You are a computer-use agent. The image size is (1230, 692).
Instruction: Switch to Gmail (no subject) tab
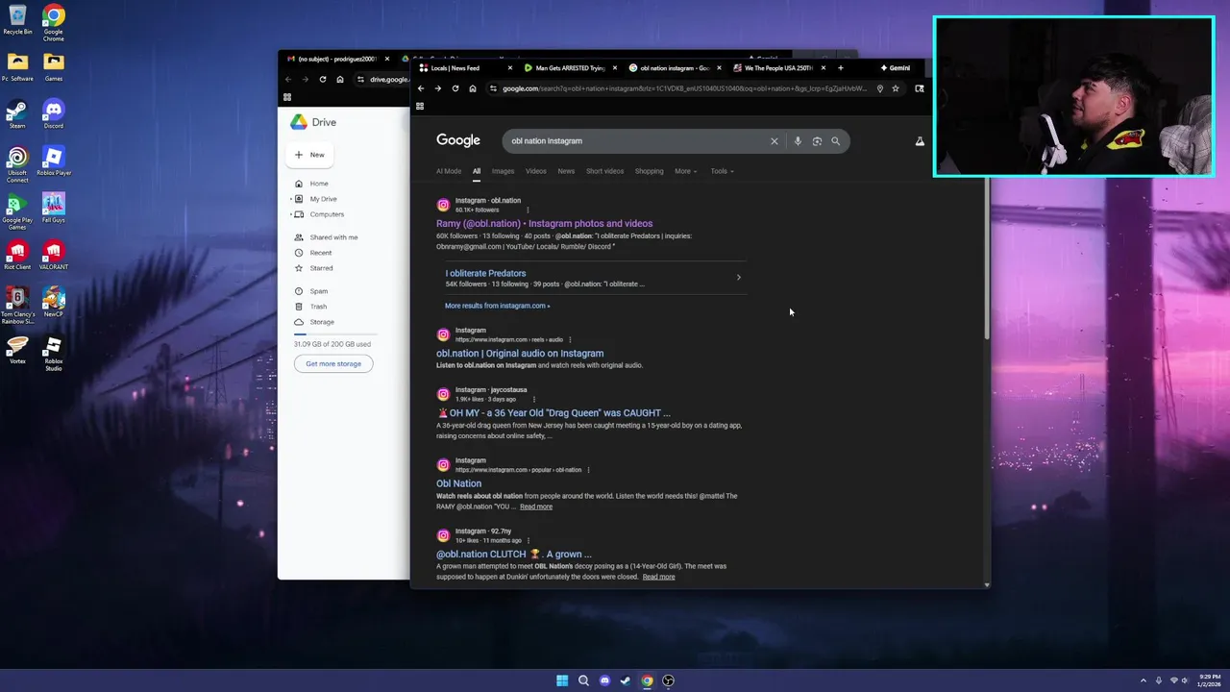336,59
